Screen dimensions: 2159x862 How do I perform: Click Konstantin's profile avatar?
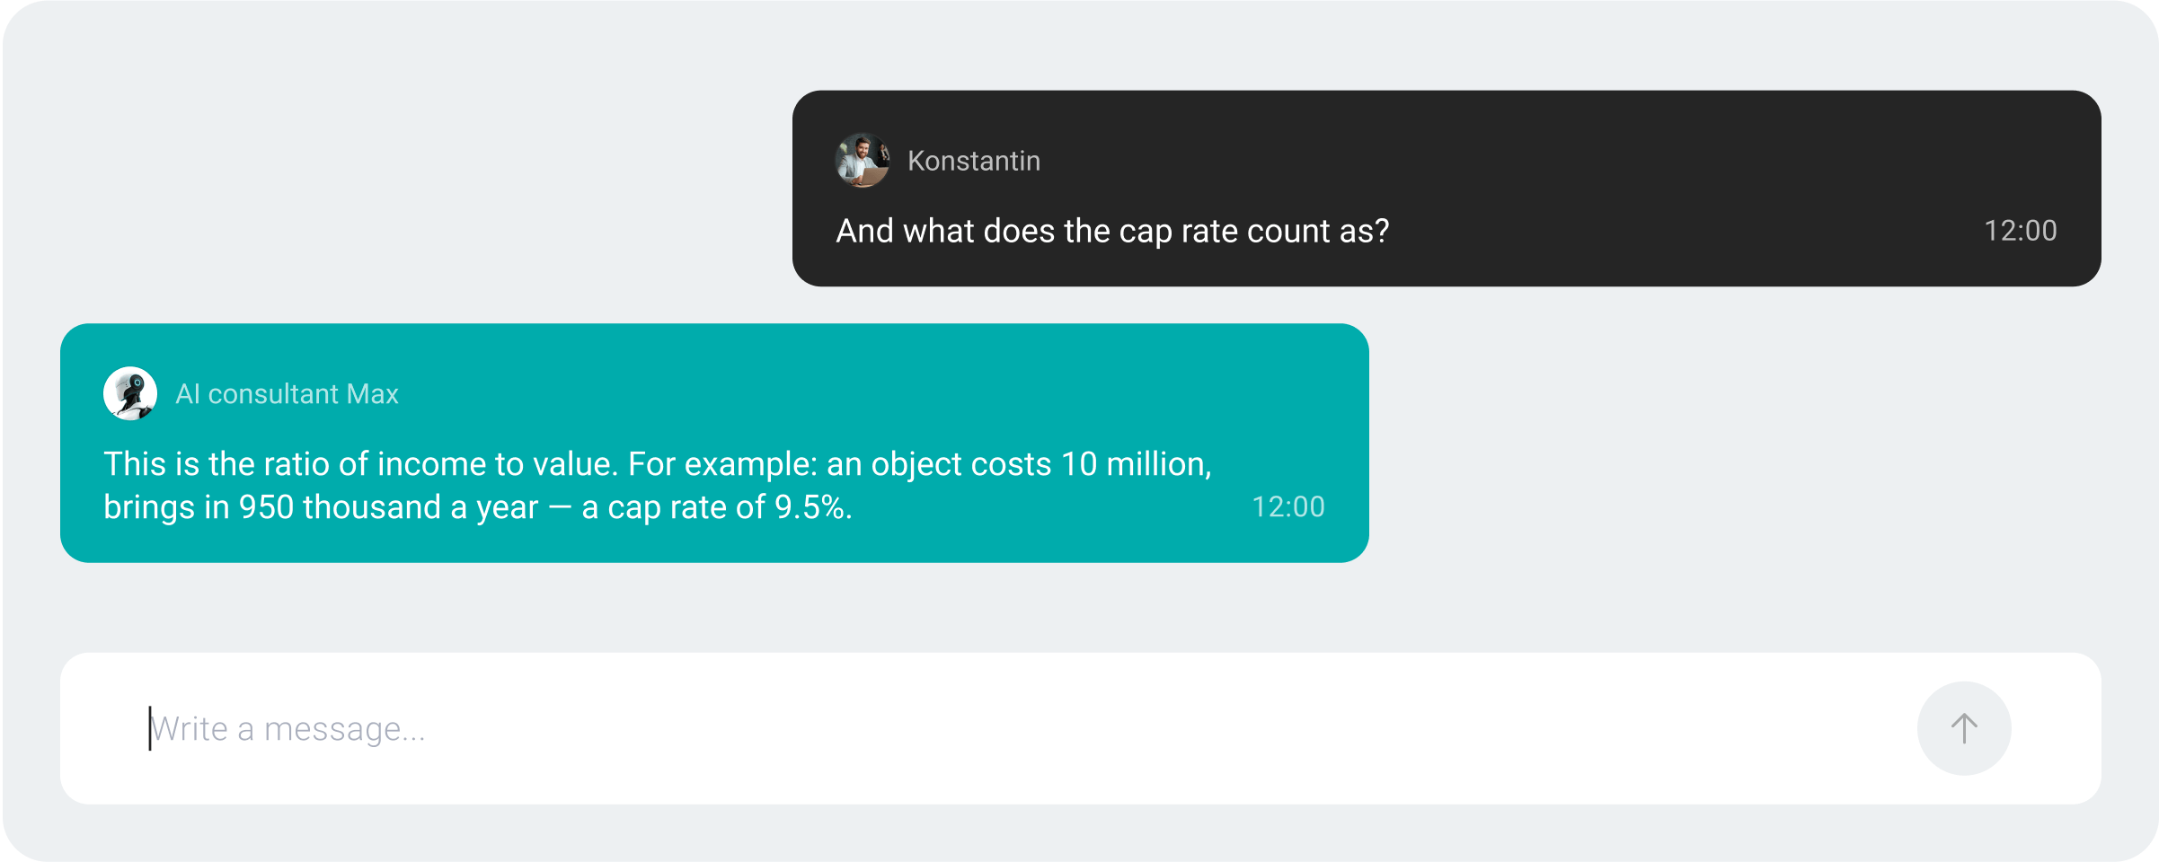click(862, 161)
